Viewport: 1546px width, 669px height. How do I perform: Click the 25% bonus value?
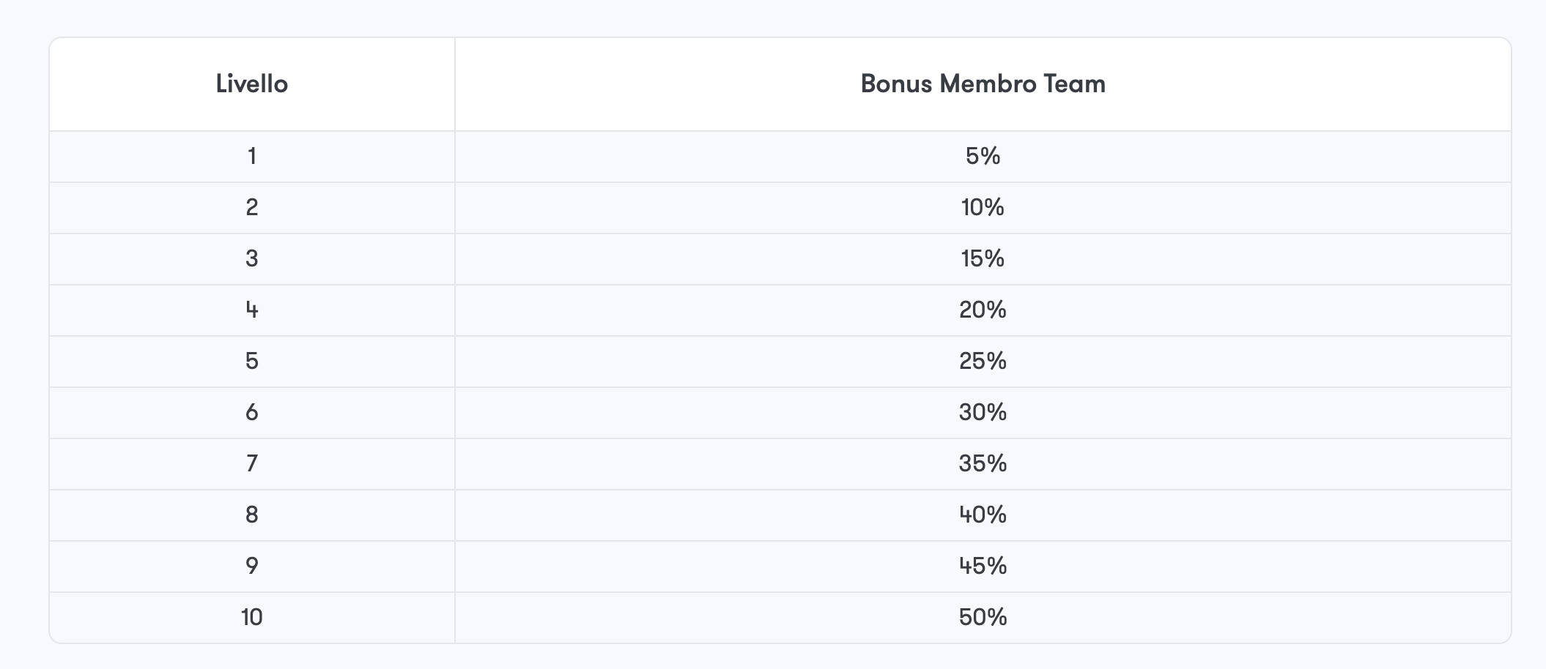click(x=983, y=362)
